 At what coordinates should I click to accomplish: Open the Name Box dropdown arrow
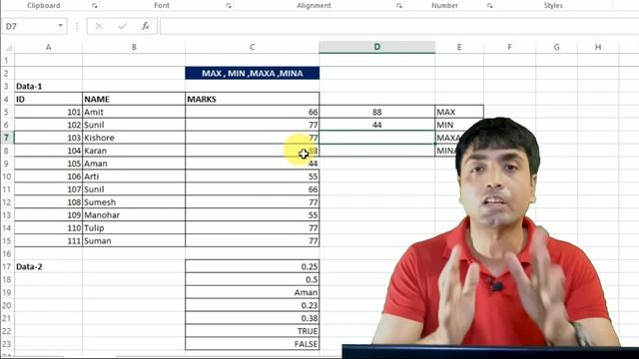pos(60,26)
